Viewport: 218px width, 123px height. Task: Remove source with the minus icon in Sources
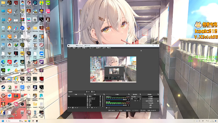pyautogui.click(x=90, y=108)
